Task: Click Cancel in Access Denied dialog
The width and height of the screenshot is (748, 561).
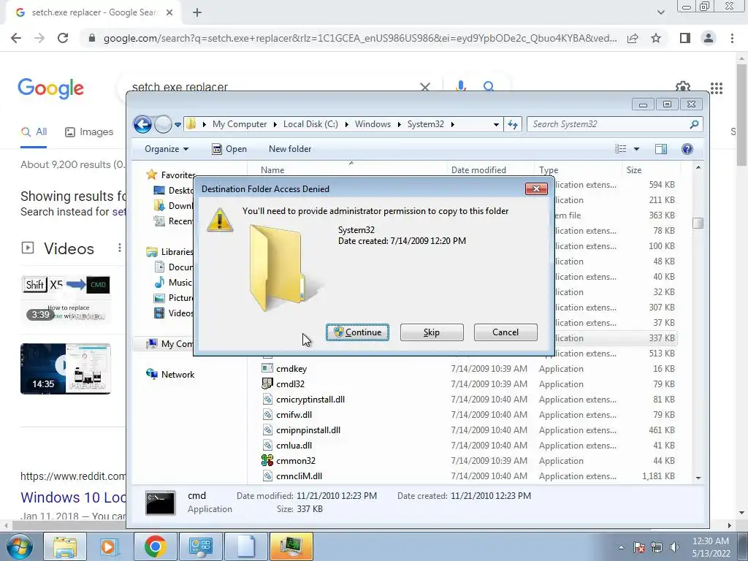Action: click(505, 332)
